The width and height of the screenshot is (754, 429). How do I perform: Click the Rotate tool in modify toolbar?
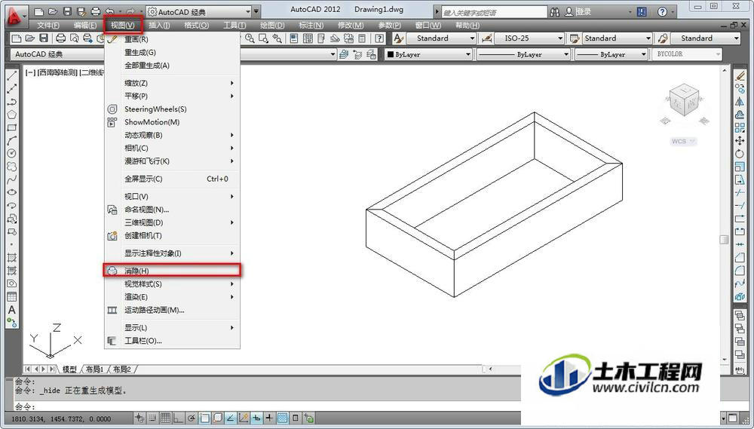[x=740, y=153]
